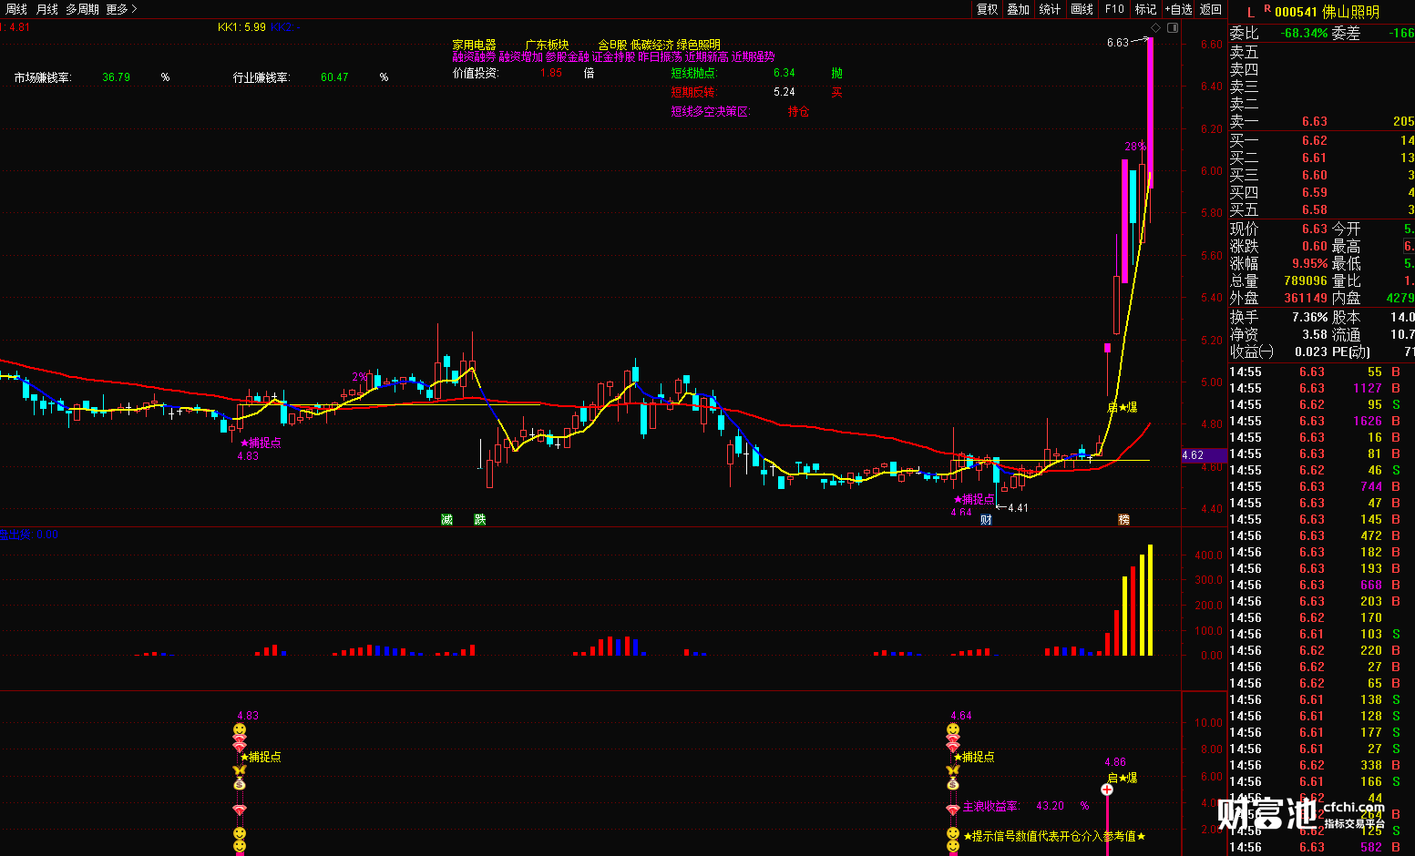Click the 短线多空决策区 持仓 label
The image size is (1415, 856).
tap(799, 111)
